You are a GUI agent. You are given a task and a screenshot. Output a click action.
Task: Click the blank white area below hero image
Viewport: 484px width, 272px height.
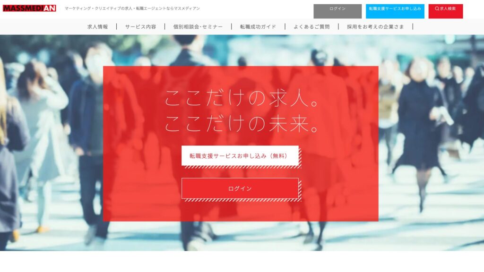point(242,261)
